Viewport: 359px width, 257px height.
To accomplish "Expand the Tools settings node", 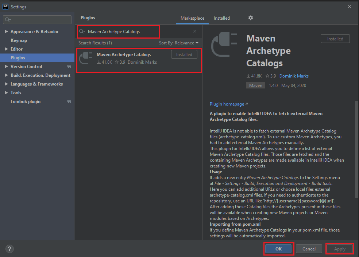I will (7, 93).
